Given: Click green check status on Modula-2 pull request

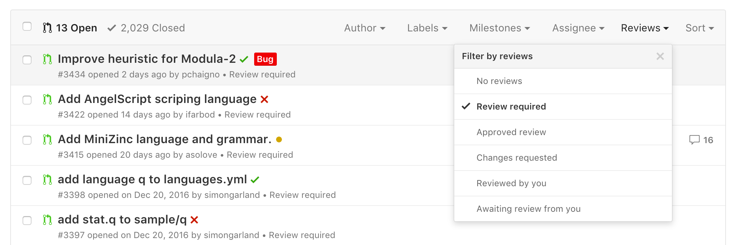Looking at the screenshot, I should [244, 59].
